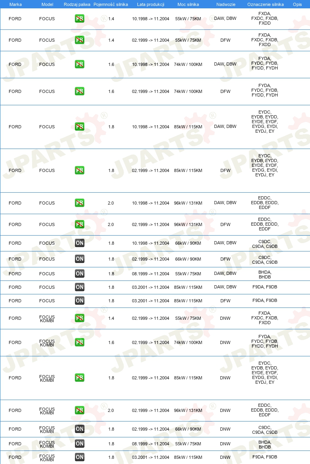Select BHDA, BHDB engine code in Focus DAW, DBW row
Image resolution: width=310 pixels, height=464 pixels.
(x=265, y=275)
